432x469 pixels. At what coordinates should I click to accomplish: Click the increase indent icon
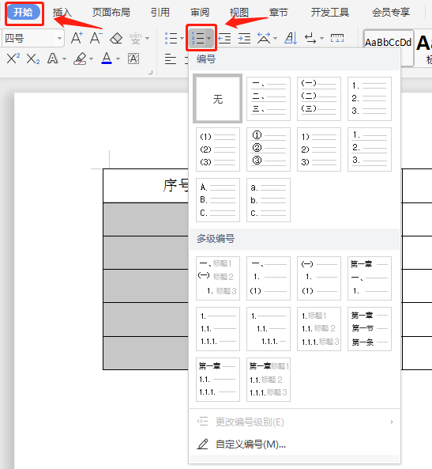[x=244, y=38]
